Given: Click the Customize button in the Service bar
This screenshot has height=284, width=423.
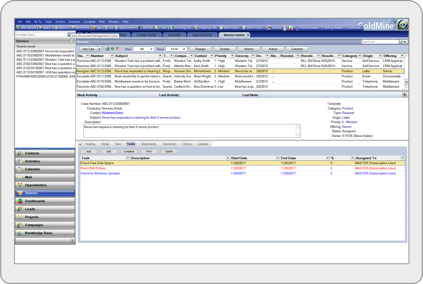Looking at the screenshot, I should tap(297, 49).
